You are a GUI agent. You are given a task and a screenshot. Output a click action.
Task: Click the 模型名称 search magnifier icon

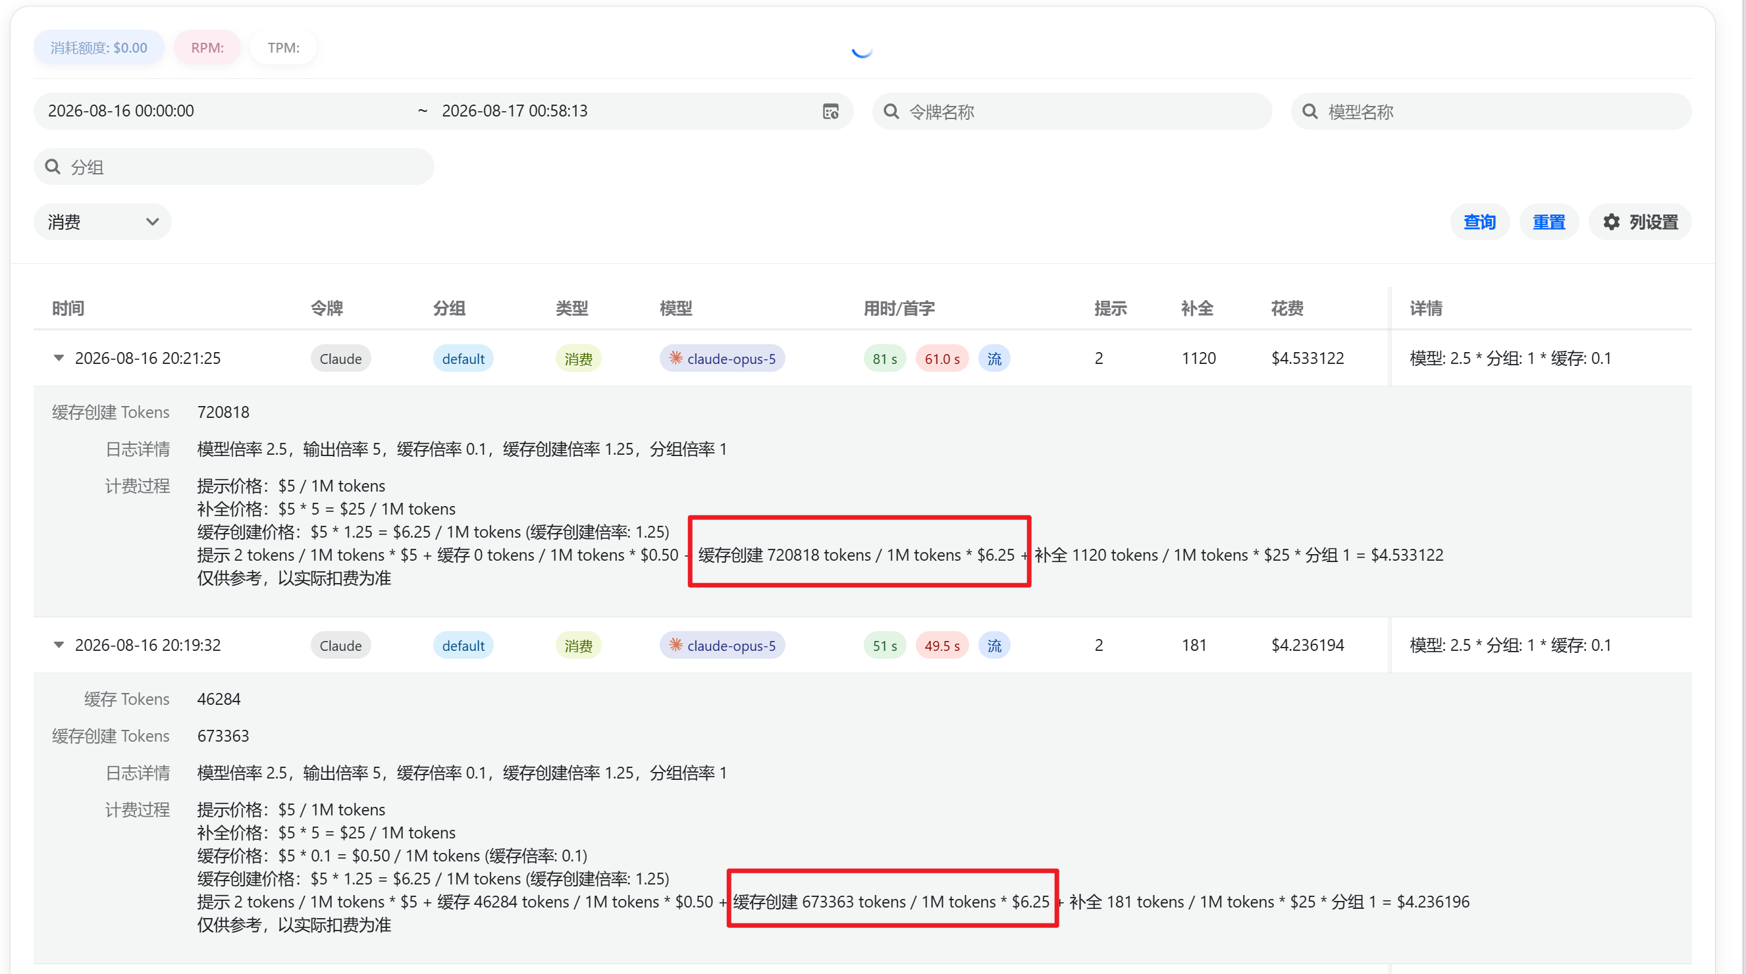(1309, 111)
